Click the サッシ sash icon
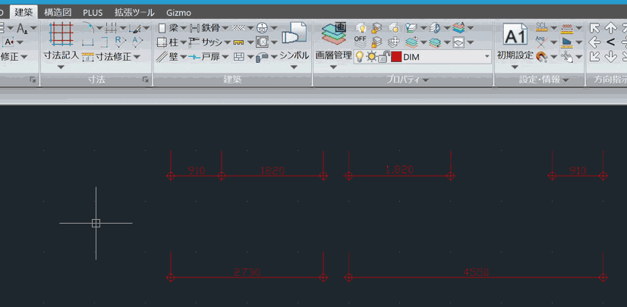 pyautogui.click(x=194, y=42)
